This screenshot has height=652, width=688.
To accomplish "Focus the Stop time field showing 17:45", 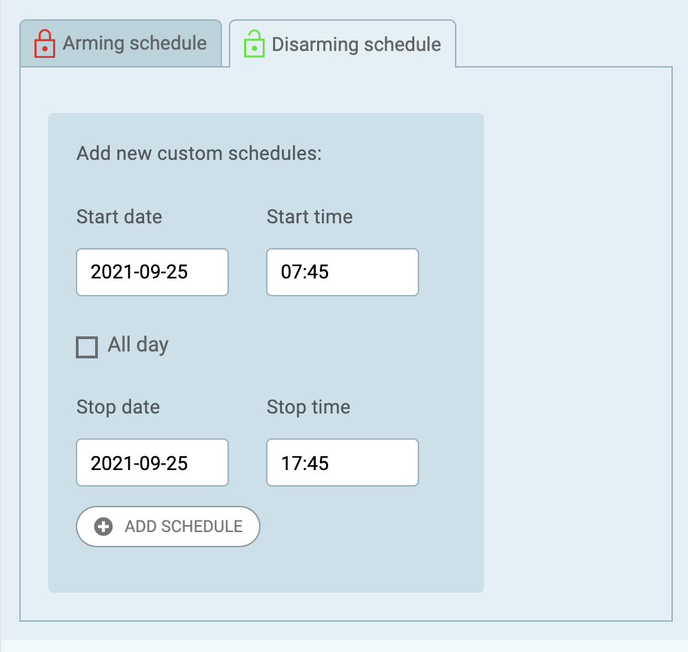I will [343, 462].
